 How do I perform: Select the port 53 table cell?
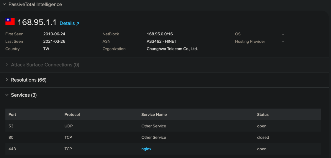(11, 126)
